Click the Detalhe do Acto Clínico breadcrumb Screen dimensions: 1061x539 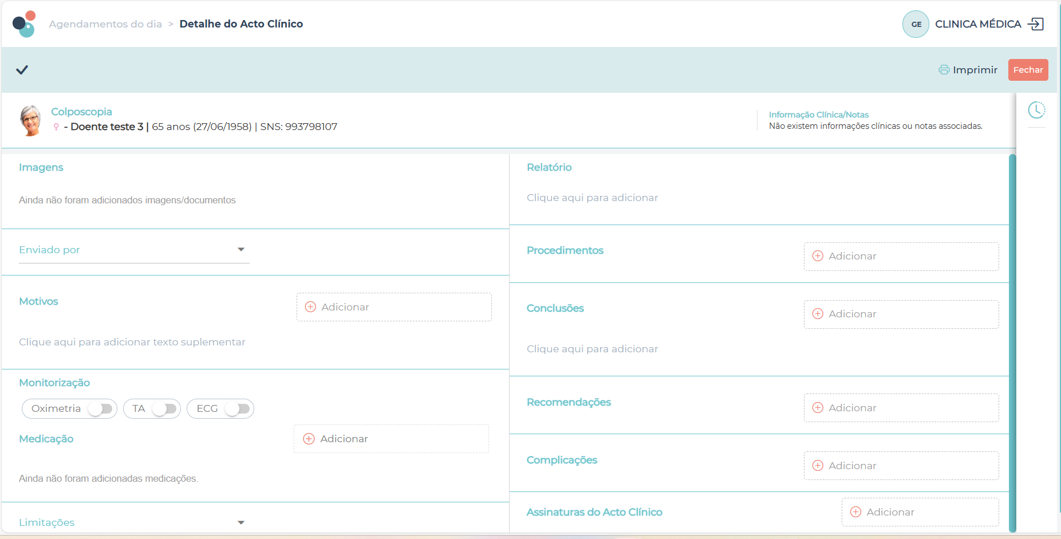241,24
